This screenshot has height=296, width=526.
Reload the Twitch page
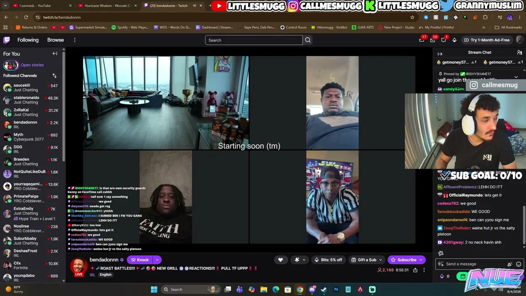click(x=26, y=17)
